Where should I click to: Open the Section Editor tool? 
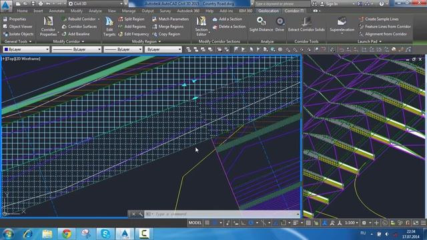tap(201, 26)
